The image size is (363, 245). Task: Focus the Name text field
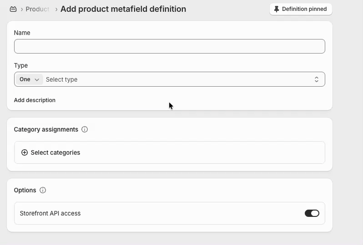tap(169, 46)
